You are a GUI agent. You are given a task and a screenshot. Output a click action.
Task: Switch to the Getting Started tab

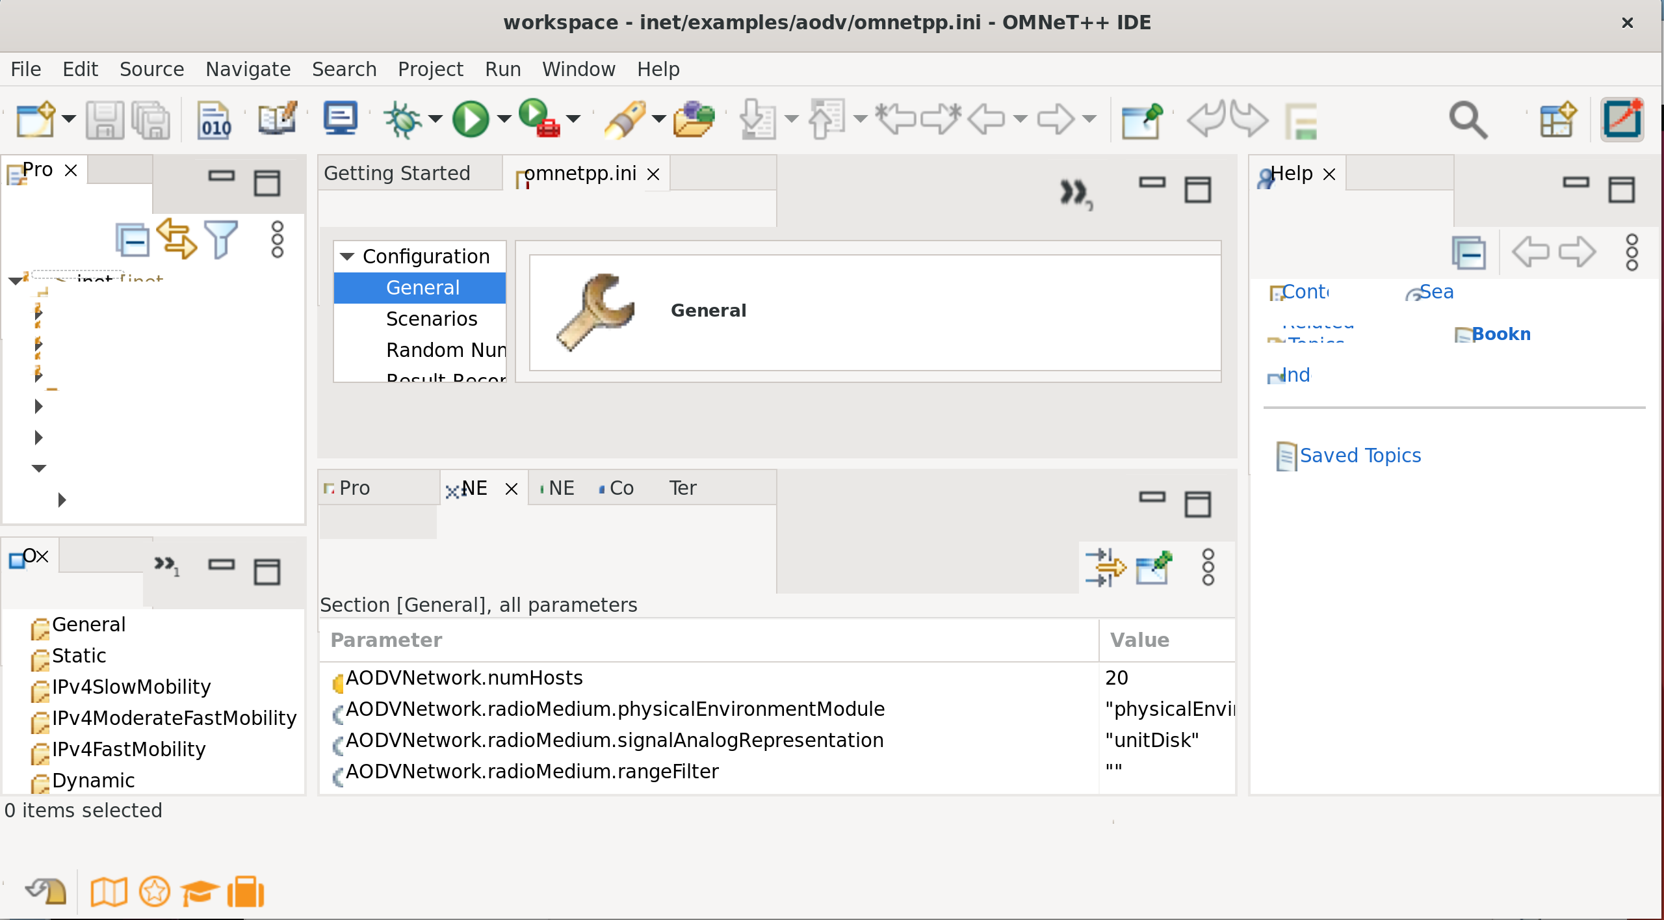(397, 172)
